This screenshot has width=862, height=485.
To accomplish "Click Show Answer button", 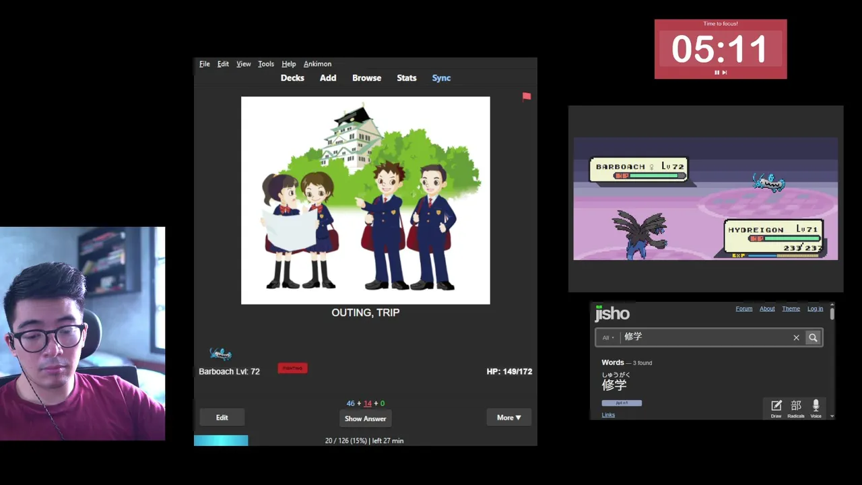I will click(x=365, y=418).
